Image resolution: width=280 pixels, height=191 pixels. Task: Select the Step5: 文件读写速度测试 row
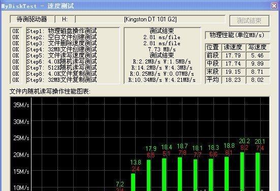[x=61, y=55]
